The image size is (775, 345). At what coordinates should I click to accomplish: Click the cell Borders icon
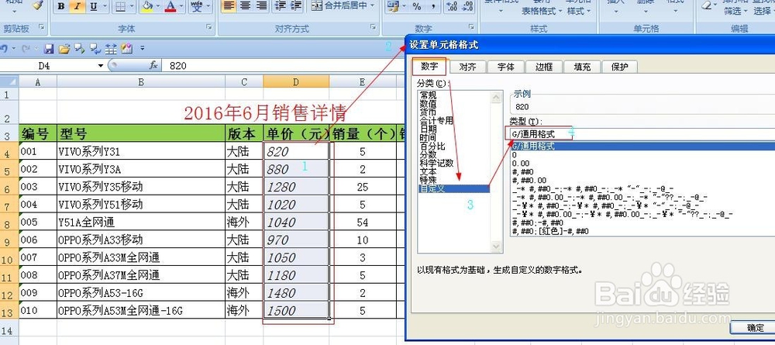point(119,6)
